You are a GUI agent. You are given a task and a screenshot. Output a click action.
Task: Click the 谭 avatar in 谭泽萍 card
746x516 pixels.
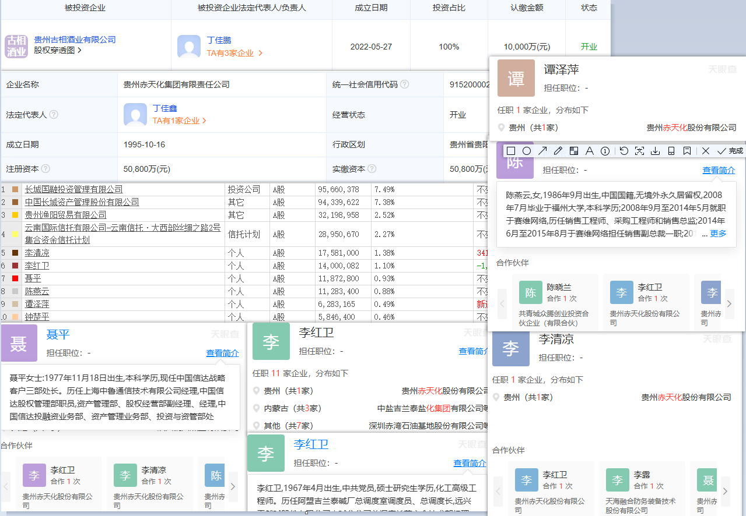[516, 78]
